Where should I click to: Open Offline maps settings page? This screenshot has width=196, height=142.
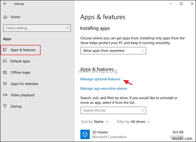pos(20,73)
